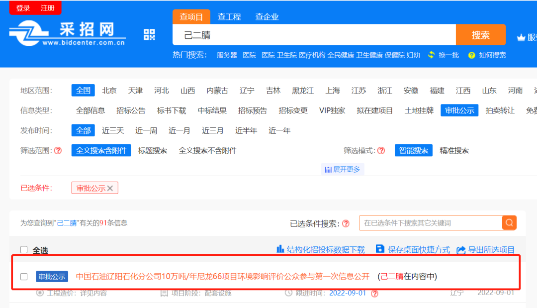
Task: Tick the checkbox for 中国石油辽阳石化 result
Action: pos(24,277)
